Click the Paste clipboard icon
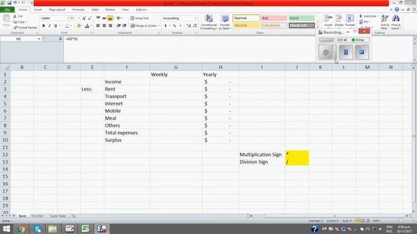Screen dimensions: 417x234 click(x=7, y=19)
